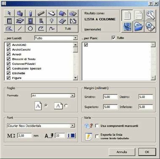Click the Destro margin field
Viewport: 160px width, 159px height.
[x=146, y=97]
